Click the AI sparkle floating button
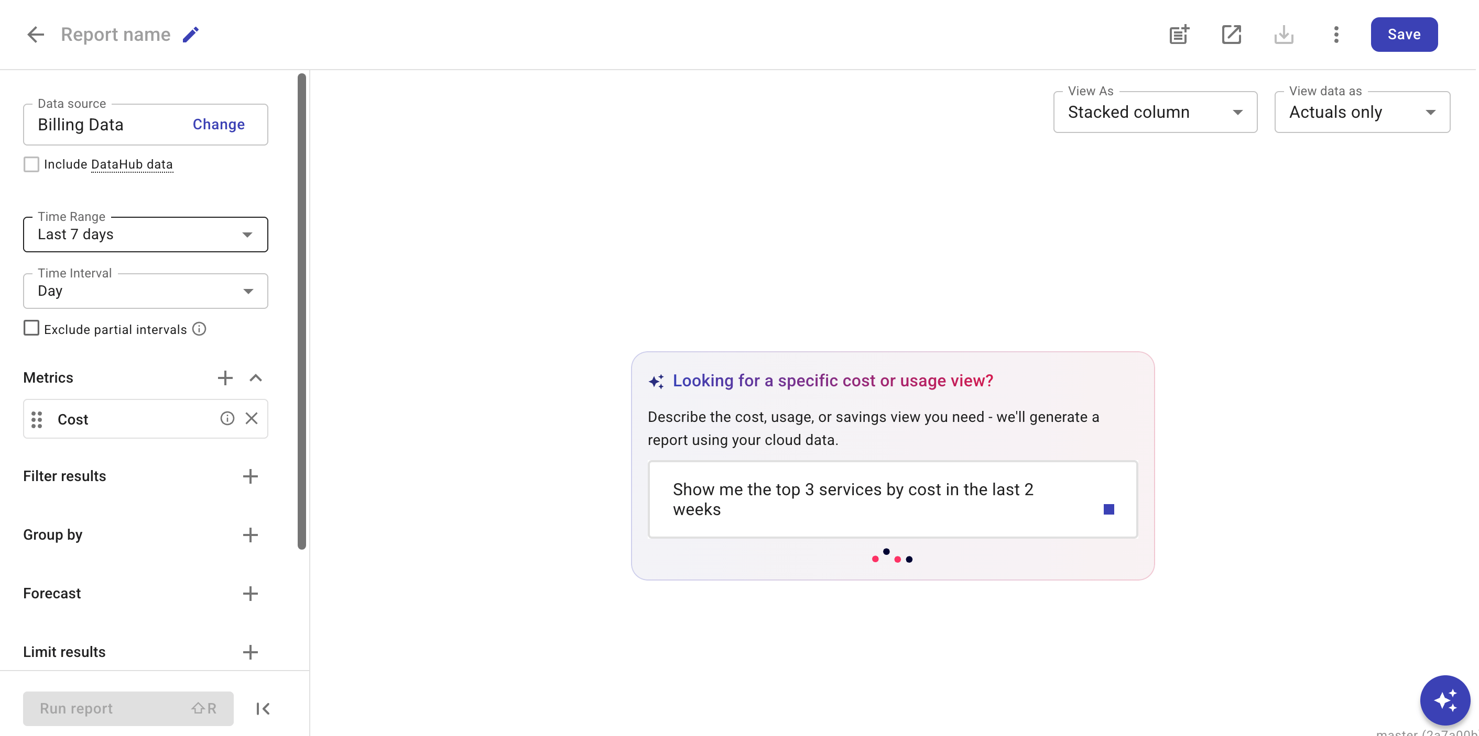Viewport: 1479px width, 736px height. point(1444,700)
